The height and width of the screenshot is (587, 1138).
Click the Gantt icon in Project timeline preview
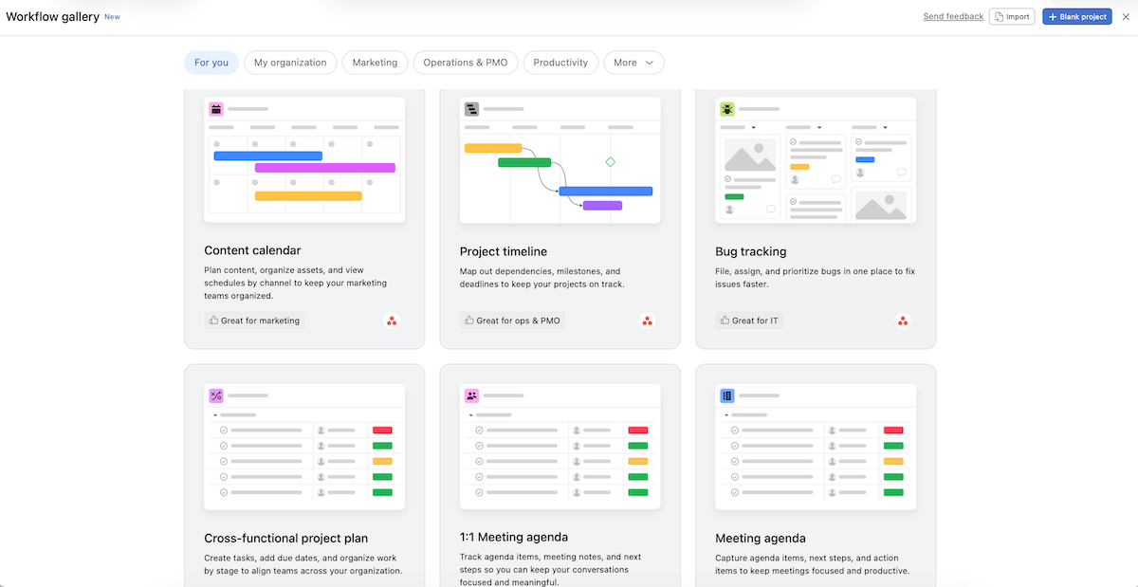pyautogui.click(x=471, y=108)
